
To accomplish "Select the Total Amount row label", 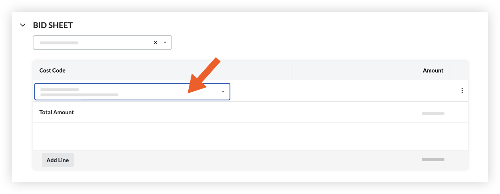I will pos(56,112).
